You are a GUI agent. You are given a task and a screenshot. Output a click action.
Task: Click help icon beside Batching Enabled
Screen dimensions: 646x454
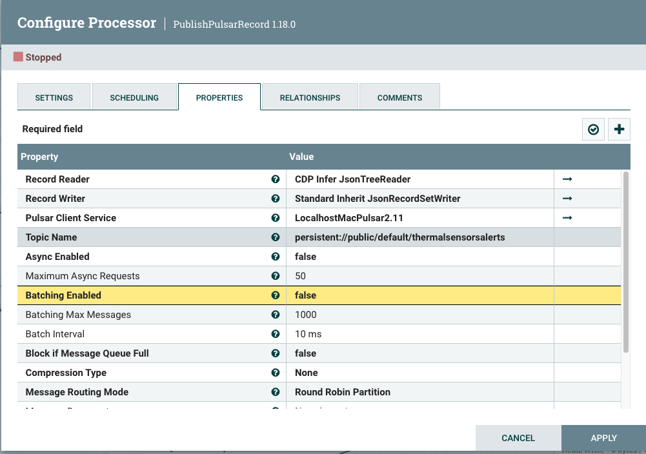pos(275,295)
